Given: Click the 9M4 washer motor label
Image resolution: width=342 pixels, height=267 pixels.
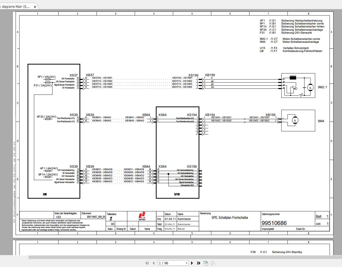Looking at the screenshot, I should pos(321,121).
